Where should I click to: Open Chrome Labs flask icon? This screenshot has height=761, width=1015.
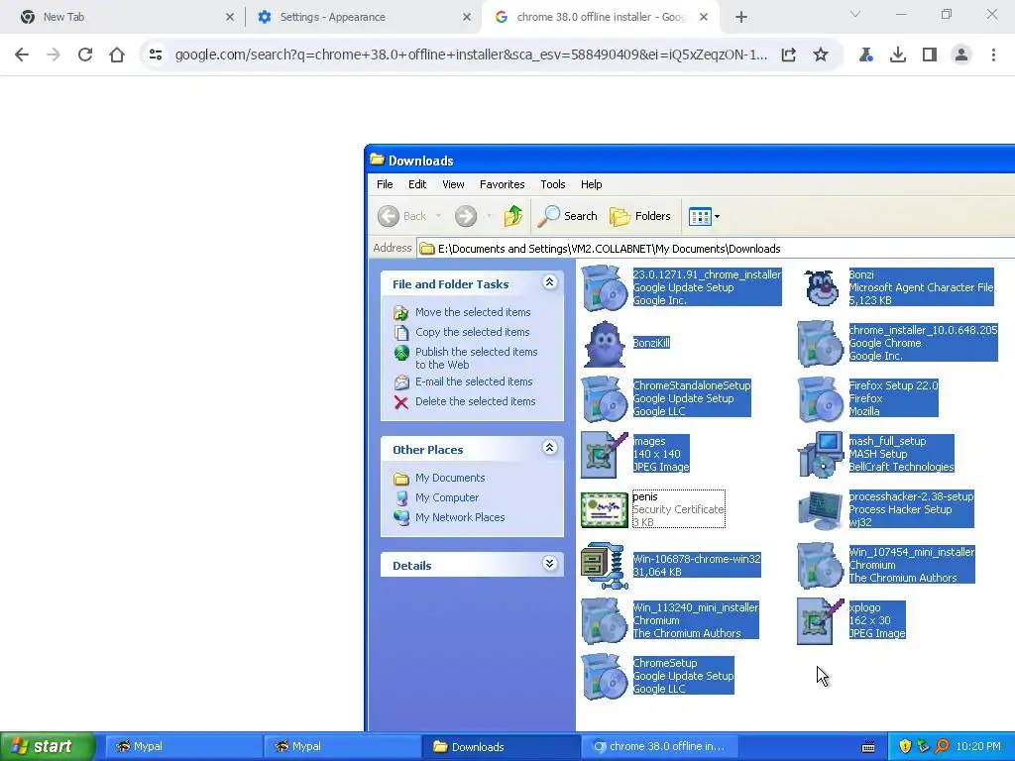[x=865, y=55]
